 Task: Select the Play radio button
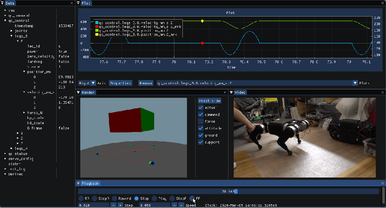click(x=155, y=198)
